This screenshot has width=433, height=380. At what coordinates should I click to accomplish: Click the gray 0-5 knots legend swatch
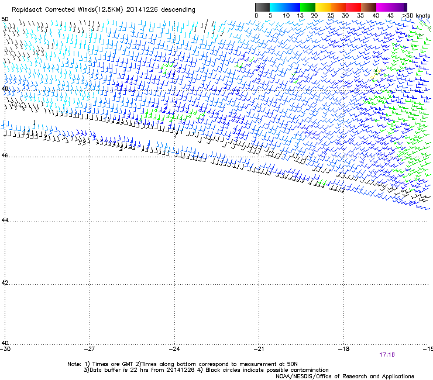point(262,7)
